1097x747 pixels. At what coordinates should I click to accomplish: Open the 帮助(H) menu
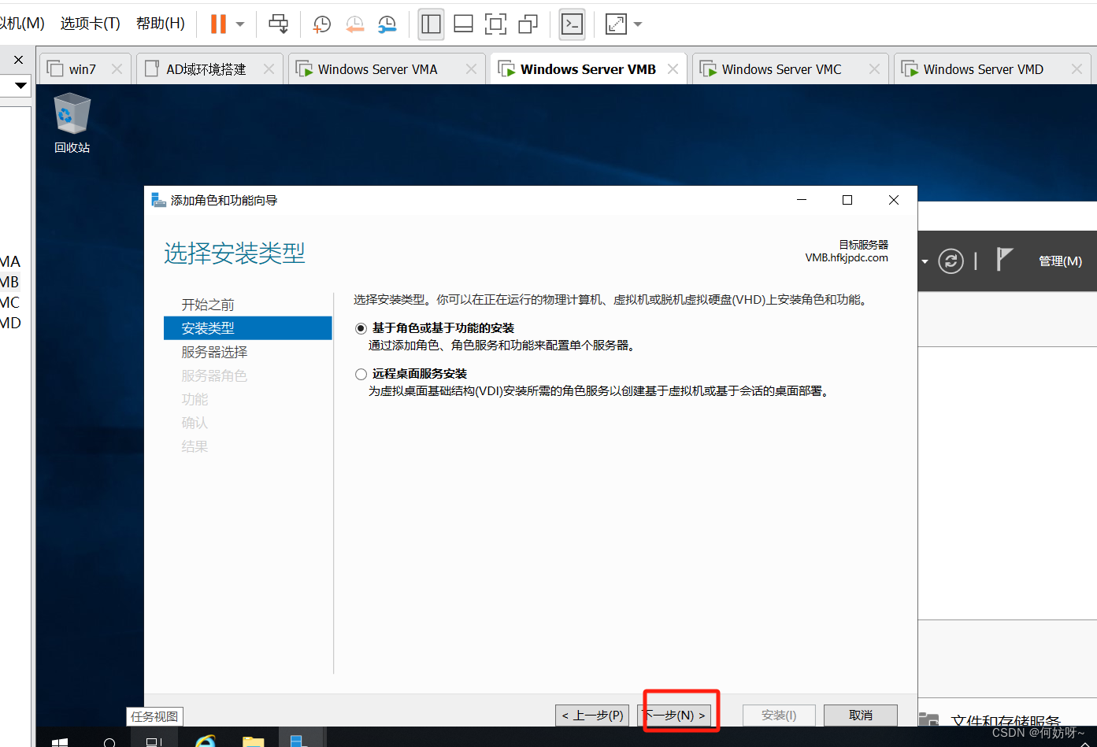[x=160, y=24]
